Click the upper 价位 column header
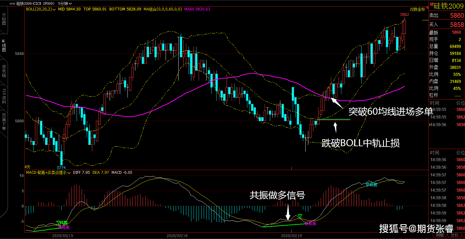This screenshot has height=239, width=465. coord(461,103)
